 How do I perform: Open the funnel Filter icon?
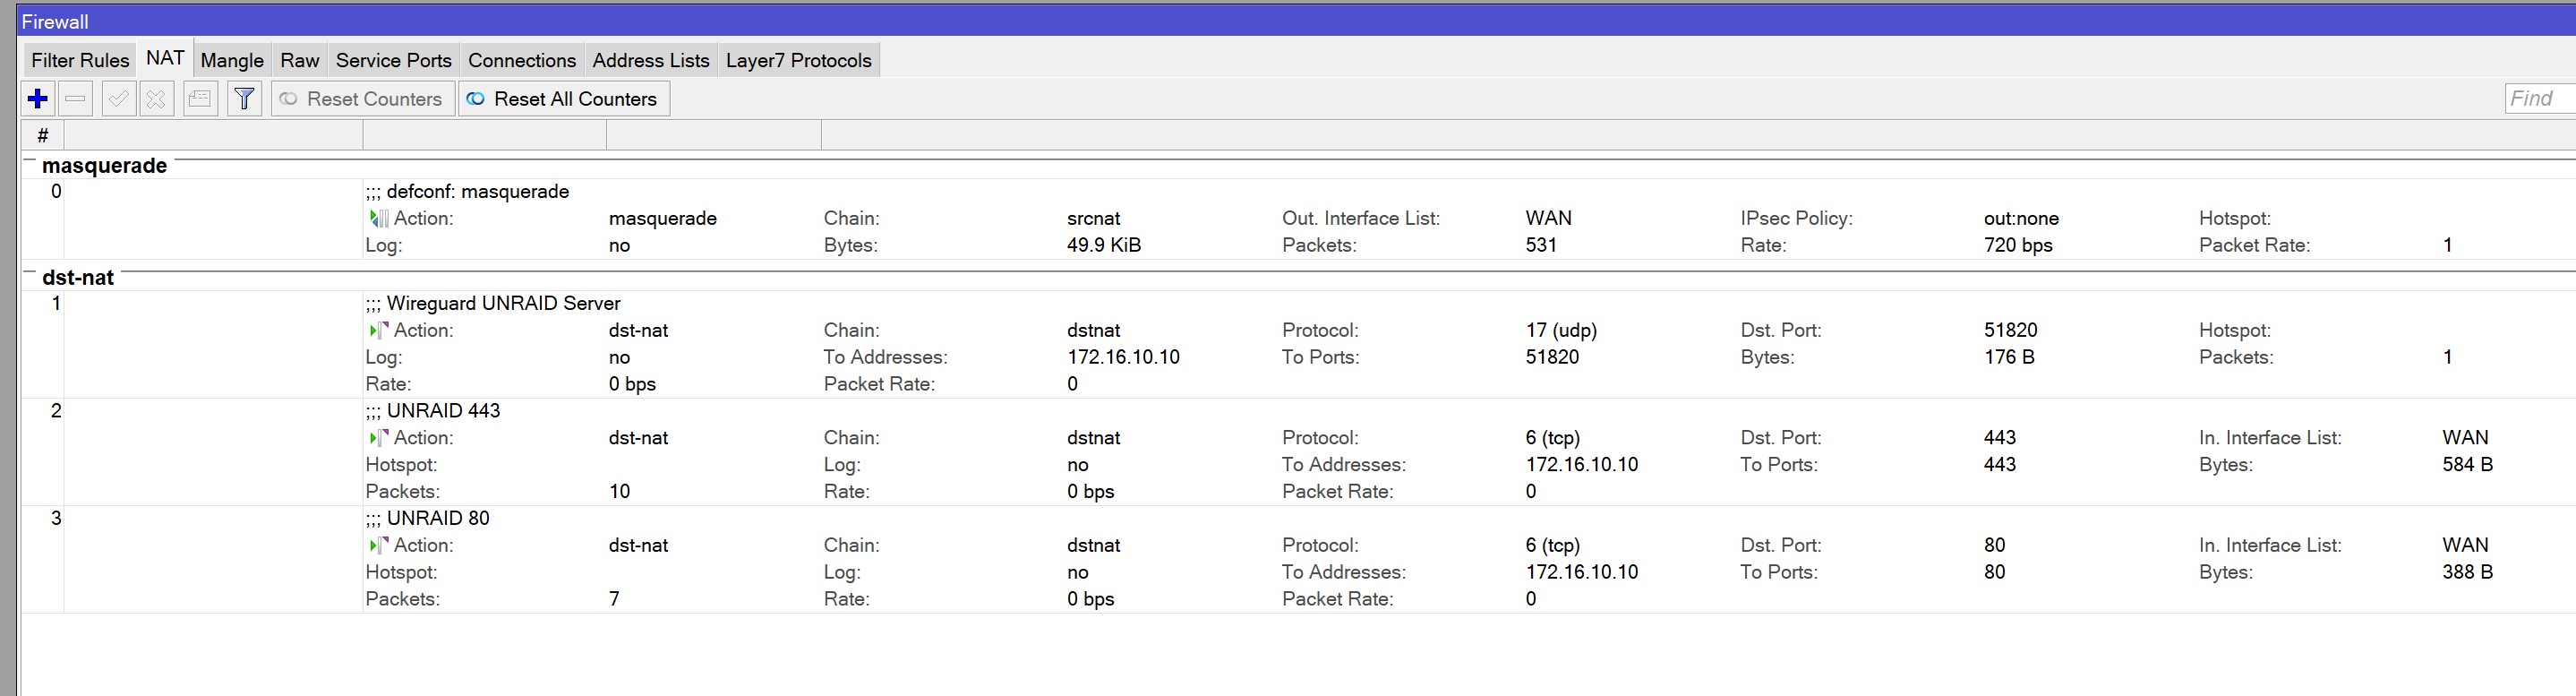coord(244,99)
